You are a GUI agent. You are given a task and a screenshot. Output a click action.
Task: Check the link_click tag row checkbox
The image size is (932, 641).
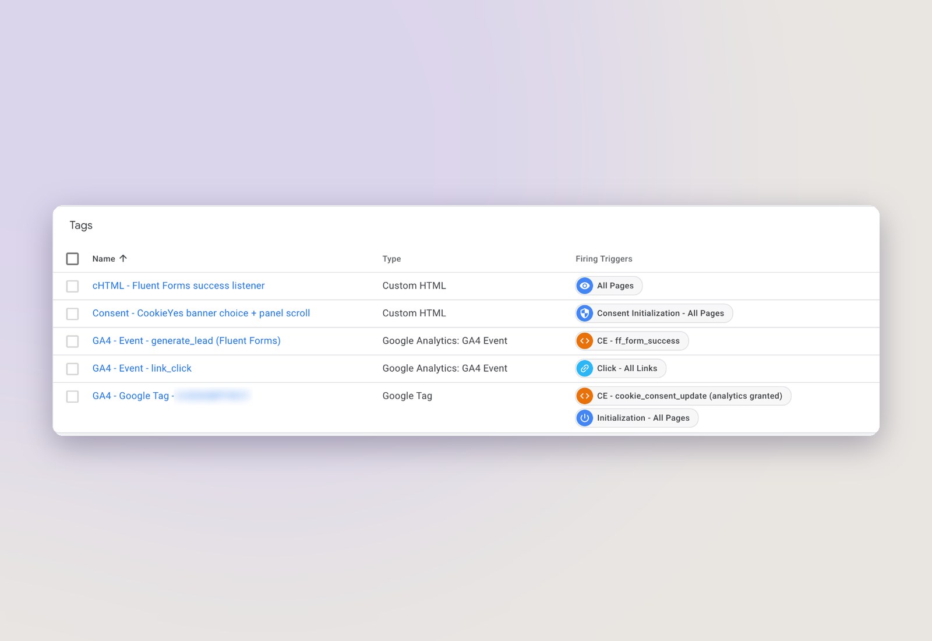coord(72,369)
